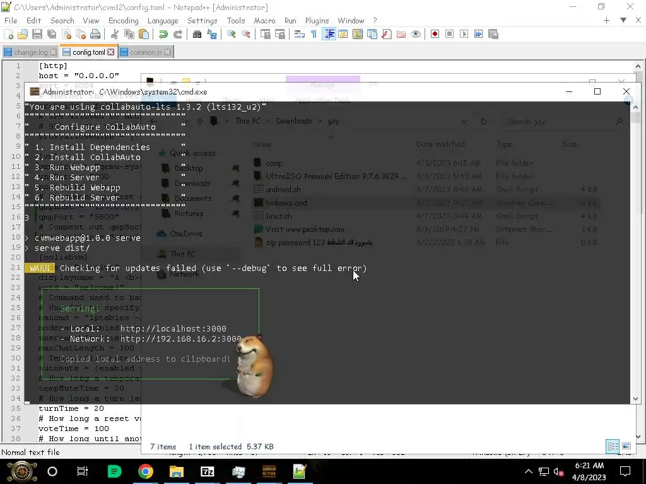
Task: Click 'Normal text file' in status bar
Action: point(30,452)
